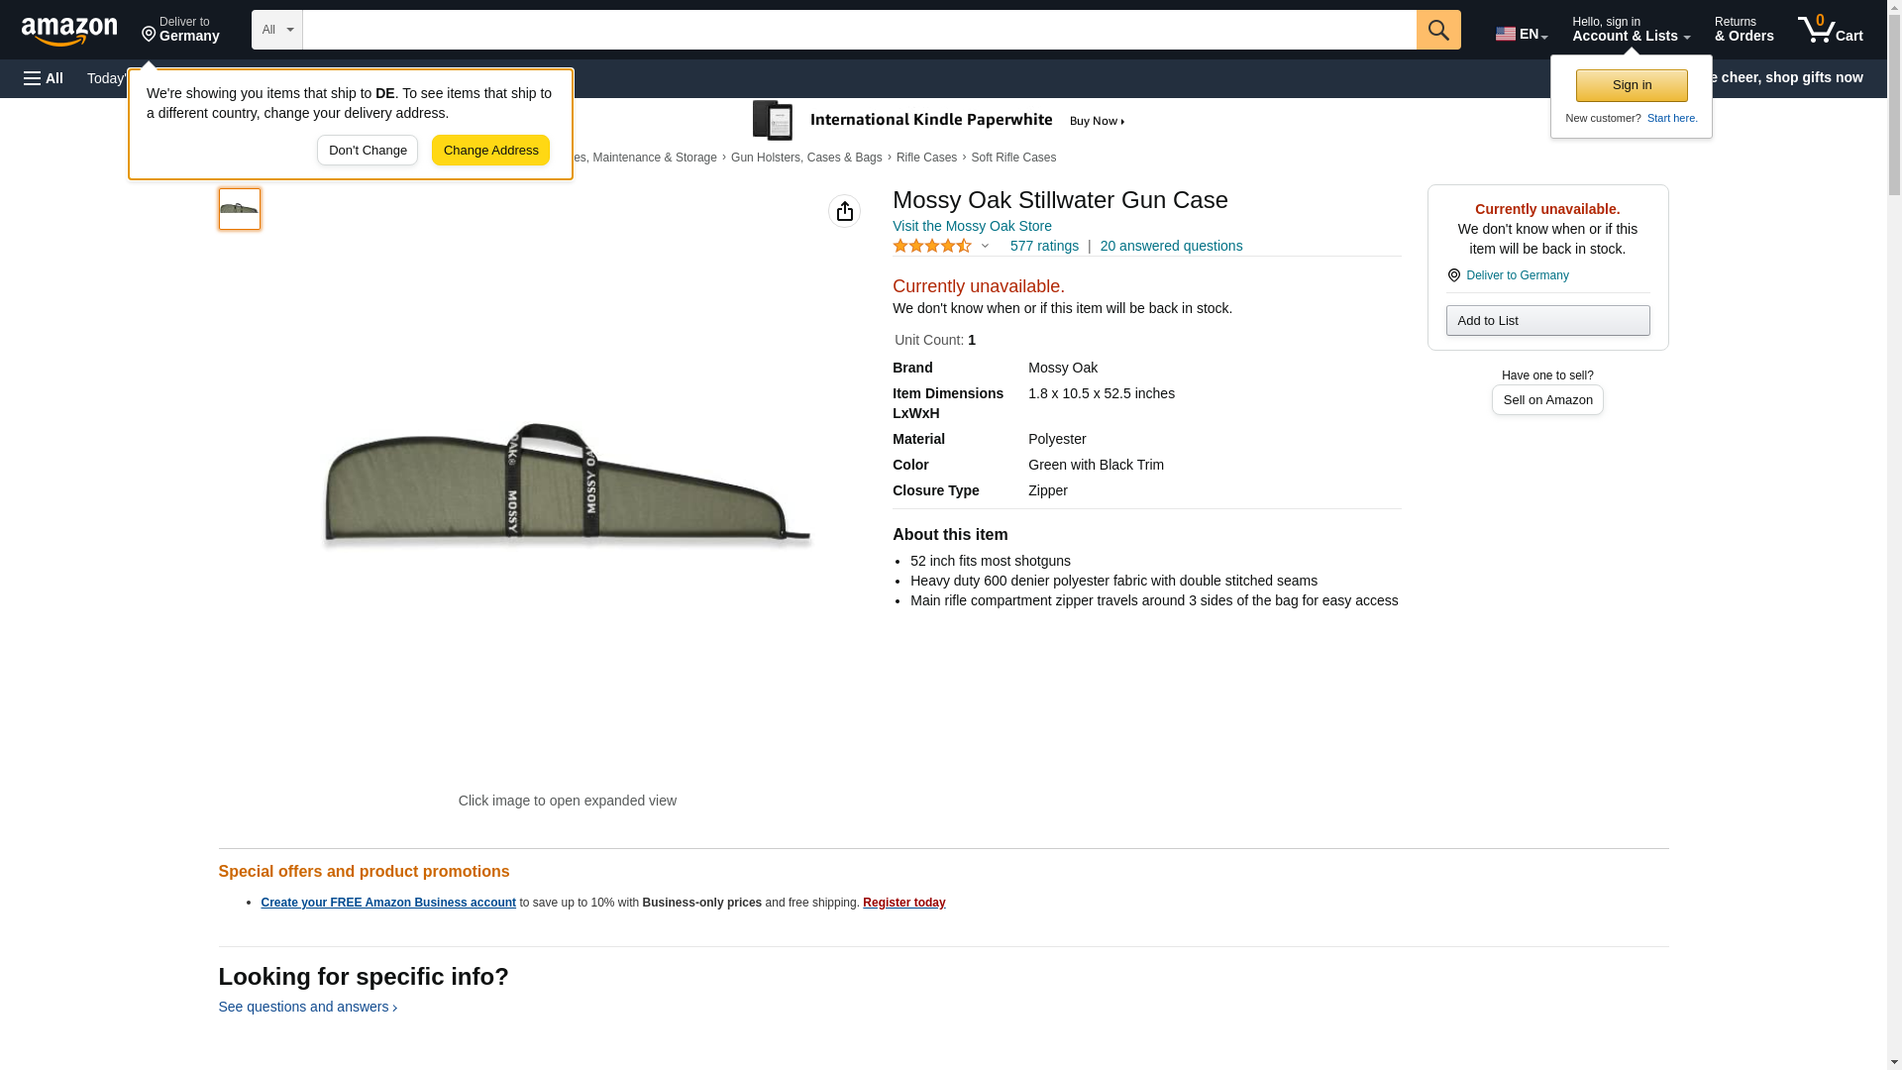Click the share icon on product image
This screenshot has width=1902, height=1070.
coord(844,211)
